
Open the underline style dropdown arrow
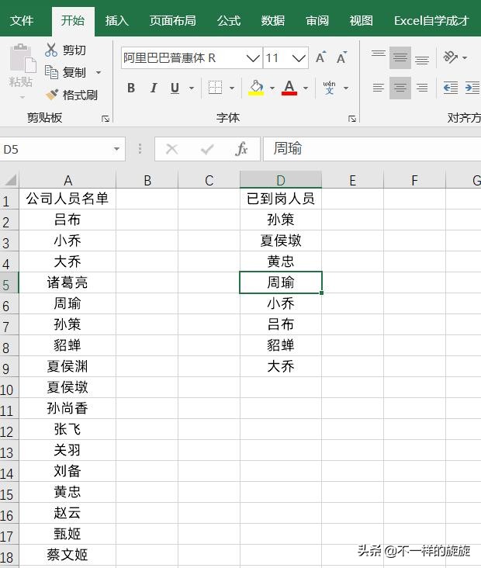192,88
